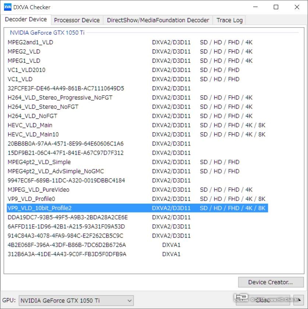Select H264_VLD_Stereo_Progressive_NoFGT entry
Screen dimensions: 308x309
(137, 98)
